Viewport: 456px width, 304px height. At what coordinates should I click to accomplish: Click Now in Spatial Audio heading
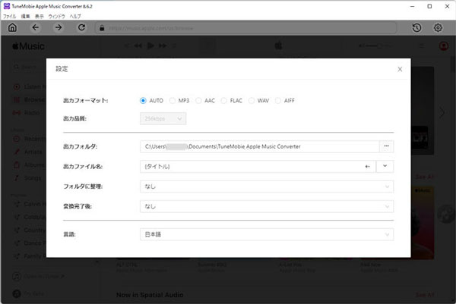[150, 295]
